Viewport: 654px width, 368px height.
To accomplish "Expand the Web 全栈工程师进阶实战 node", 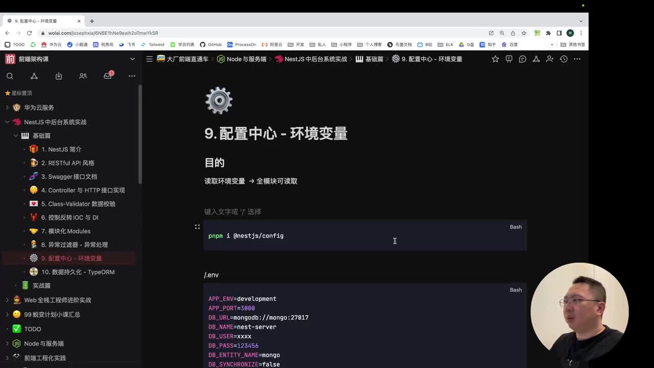I will 7,300.
